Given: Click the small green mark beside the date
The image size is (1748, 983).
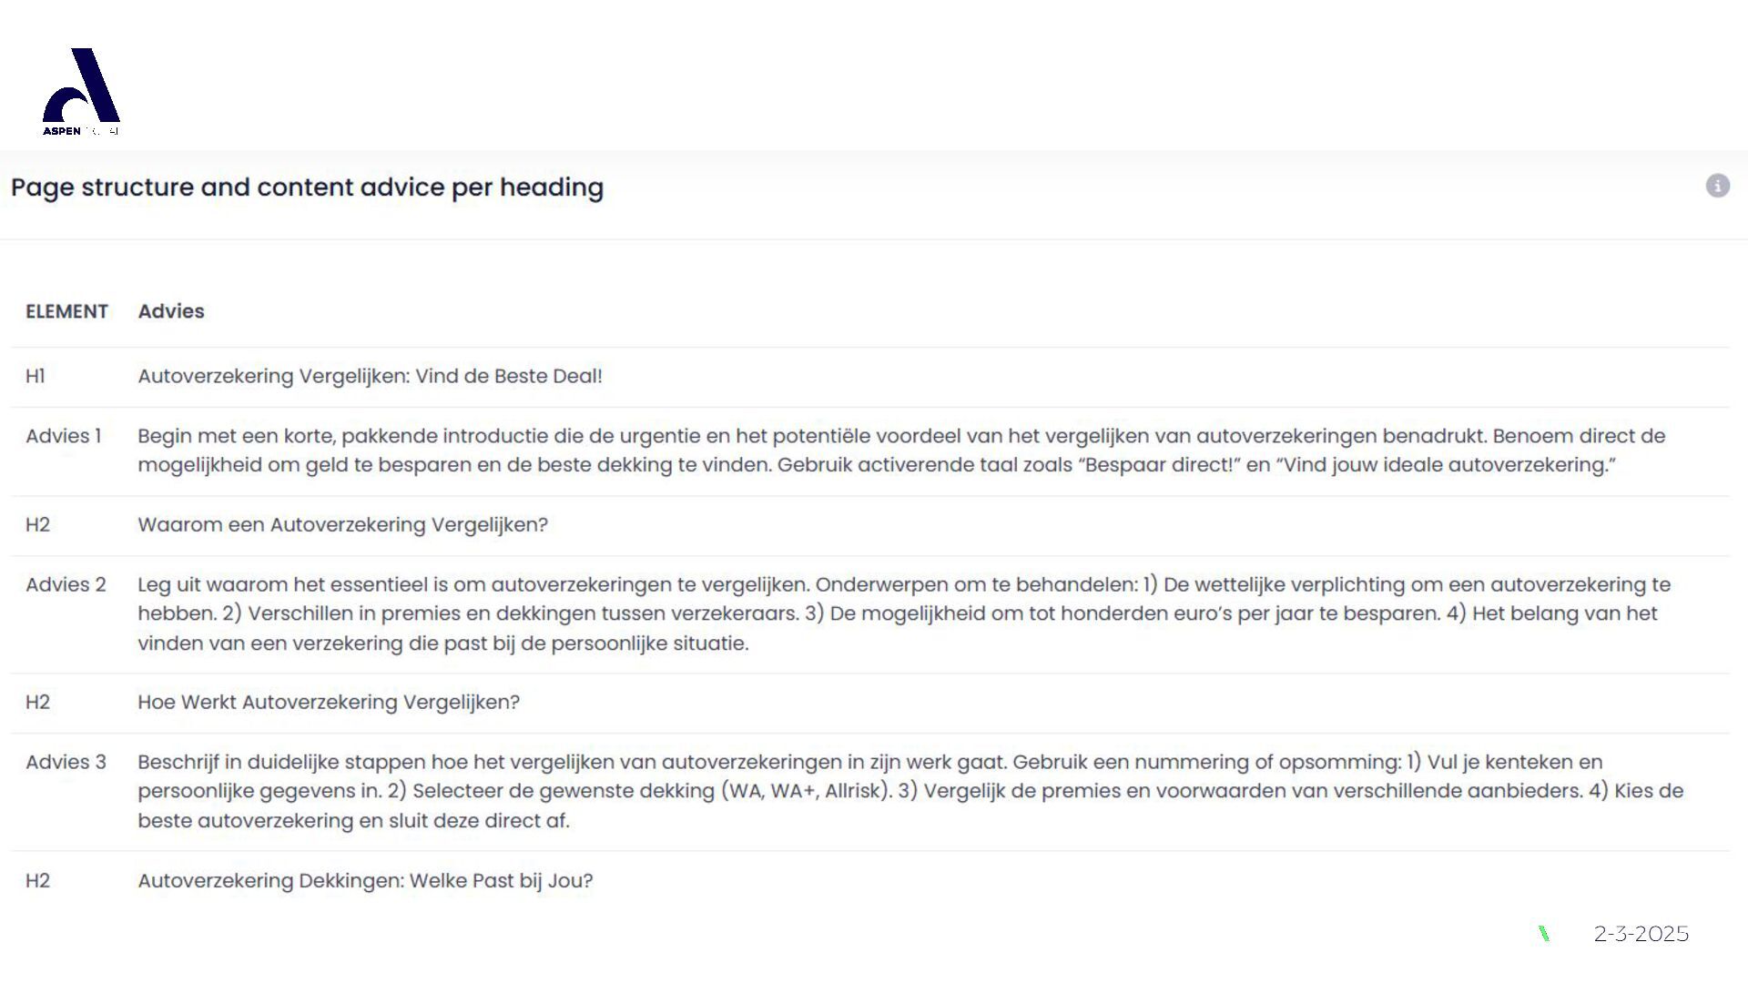Looking at the screenshot, I should pos(1543,933).
